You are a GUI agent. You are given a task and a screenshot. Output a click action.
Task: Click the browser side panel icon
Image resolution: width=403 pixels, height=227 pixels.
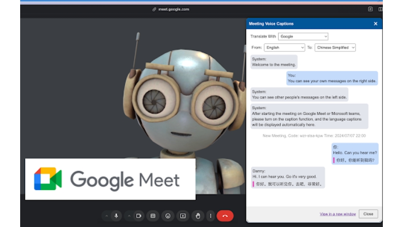tap(380, 9)
